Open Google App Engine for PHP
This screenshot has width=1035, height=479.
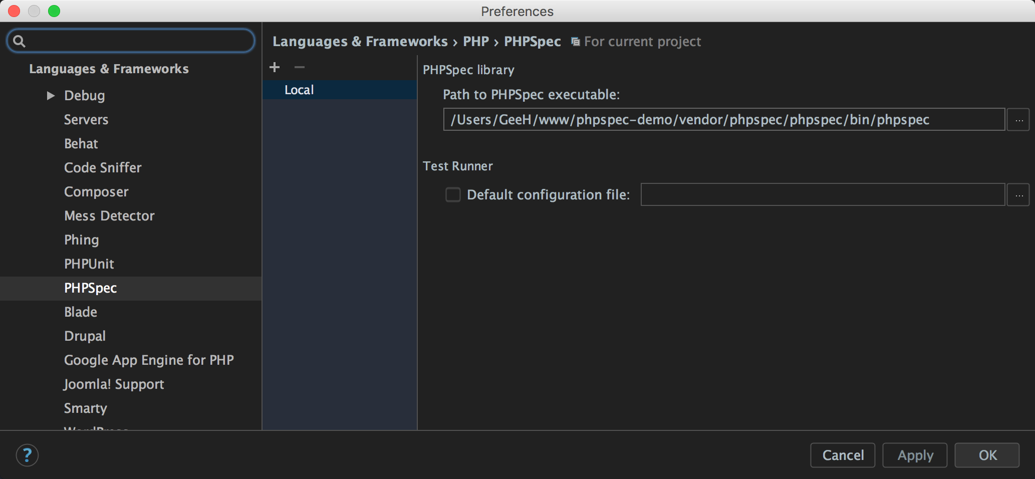[x=149, y=360]
